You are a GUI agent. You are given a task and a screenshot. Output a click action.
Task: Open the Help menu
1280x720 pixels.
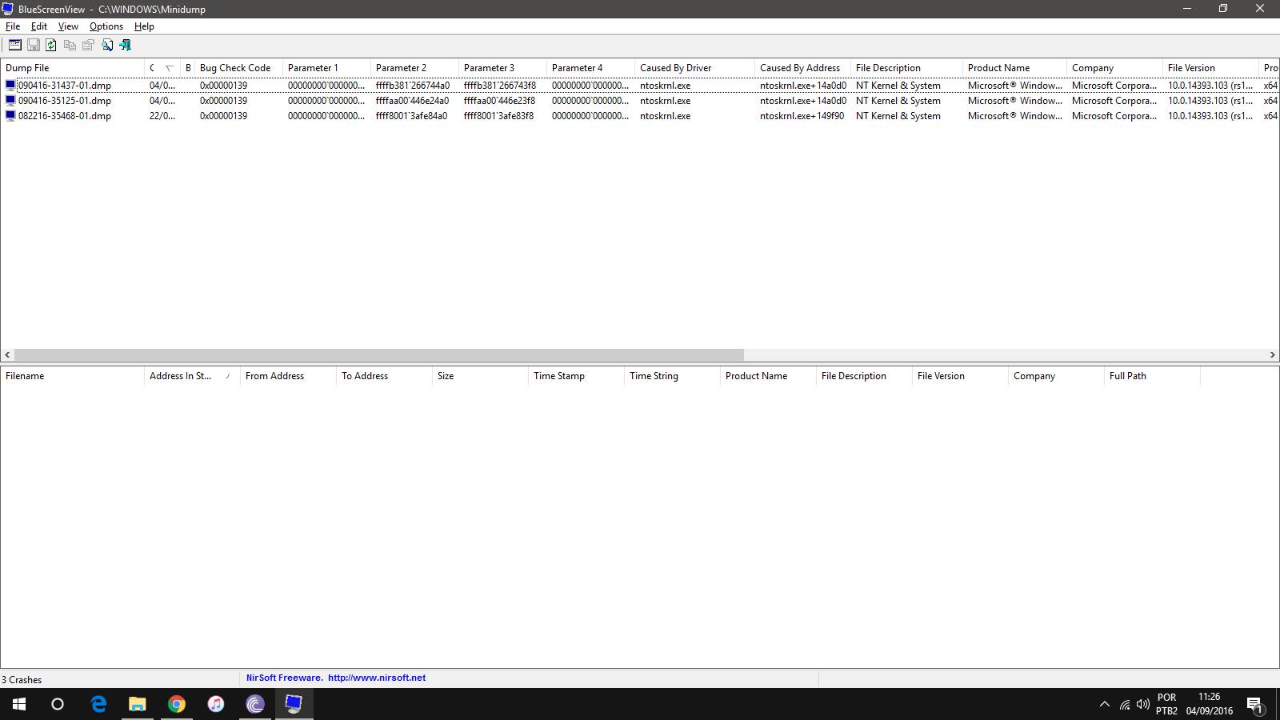point(144,26)
